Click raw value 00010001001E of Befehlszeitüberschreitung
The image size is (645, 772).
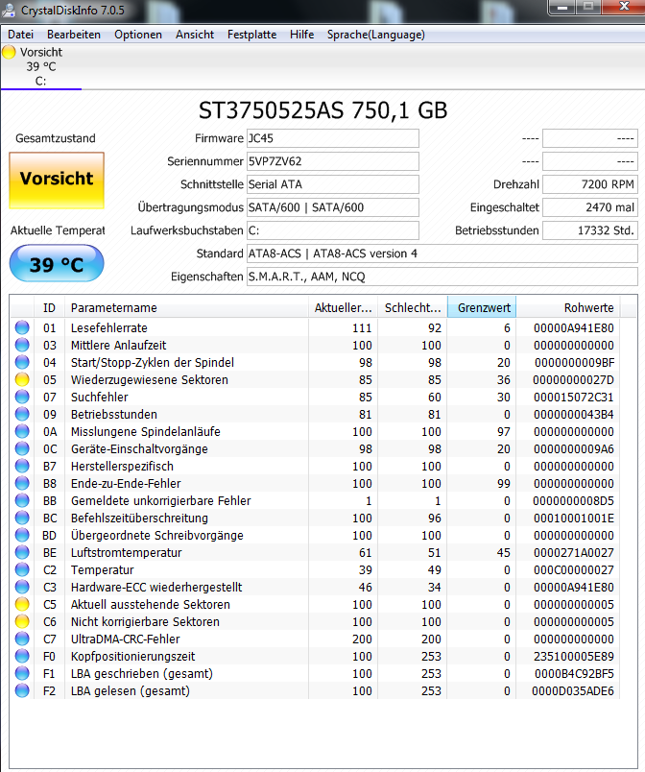click(x=574, y=518)
